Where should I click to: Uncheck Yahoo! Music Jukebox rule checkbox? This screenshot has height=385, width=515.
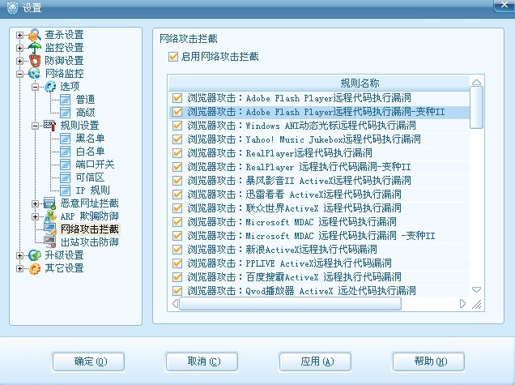coord(177,139)
